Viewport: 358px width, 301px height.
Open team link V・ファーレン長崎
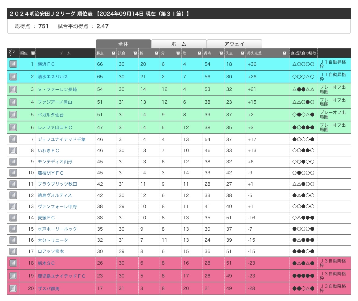click(57, 89)
